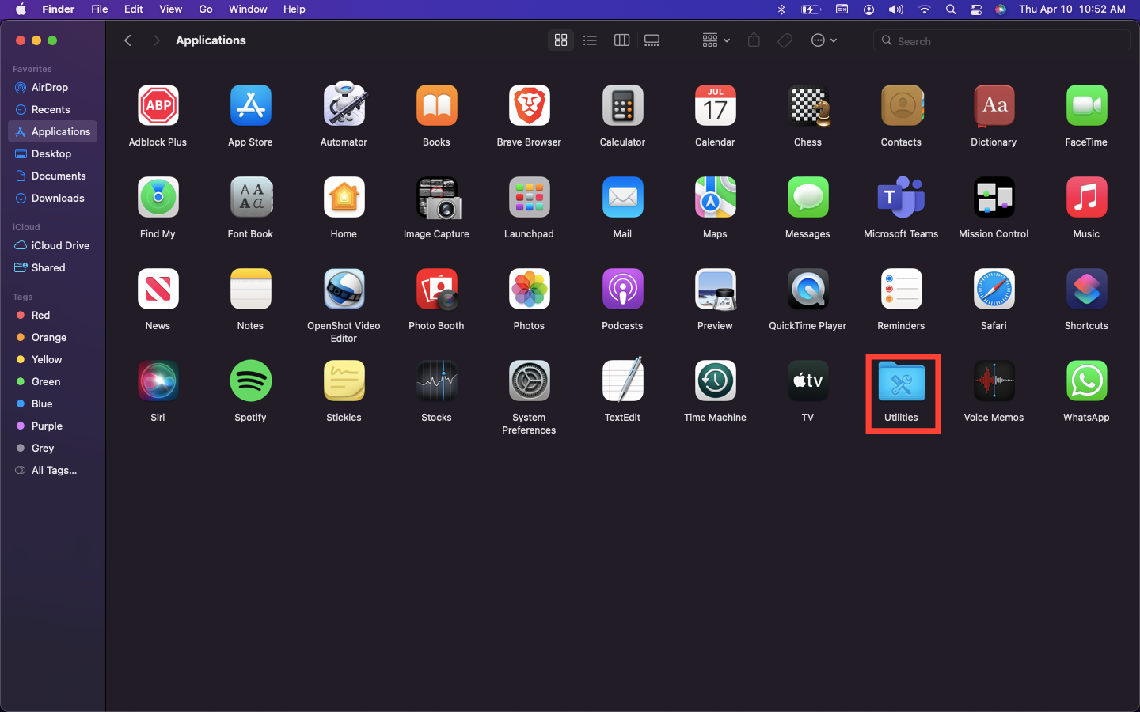Open the Go menu
Viewport: 1140px width, 712px height.
[x=206, y=9]
